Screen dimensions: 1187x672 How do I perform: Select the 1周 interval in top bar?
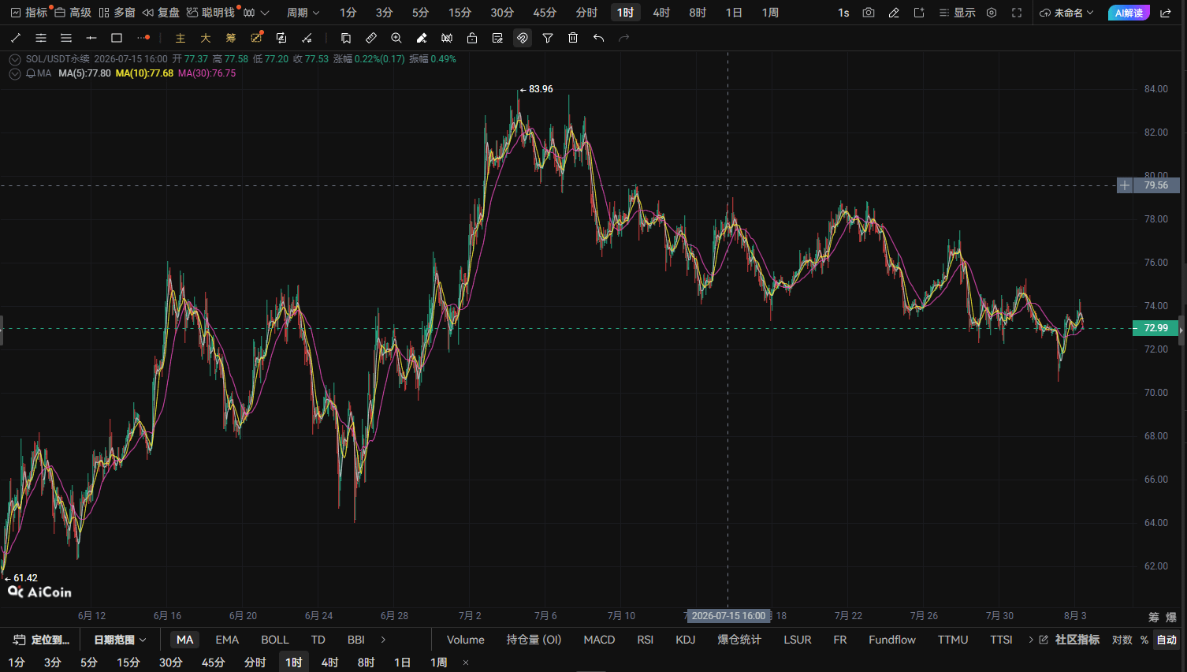770,13
